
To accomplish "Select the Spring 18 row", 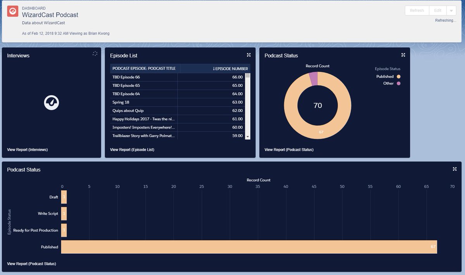I will 178,102.
